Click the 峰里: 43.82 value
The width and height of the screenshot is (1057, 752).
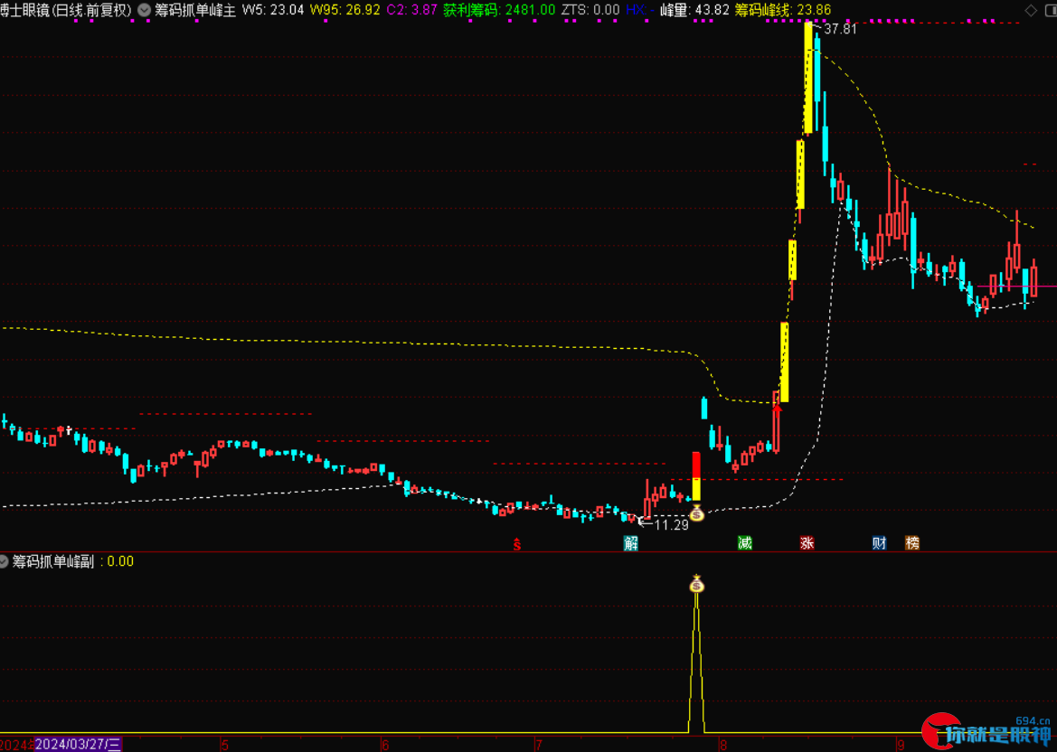694,10
